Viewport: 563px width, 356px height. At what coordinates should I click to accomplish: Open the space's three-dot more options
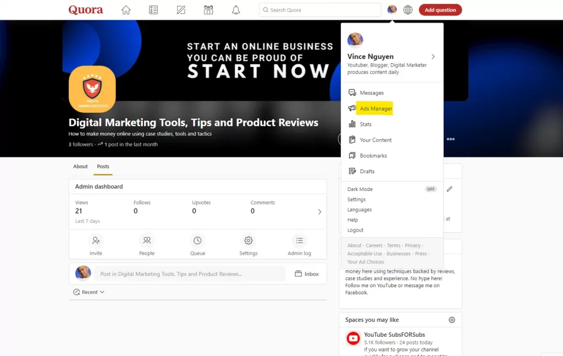point(451,139)
